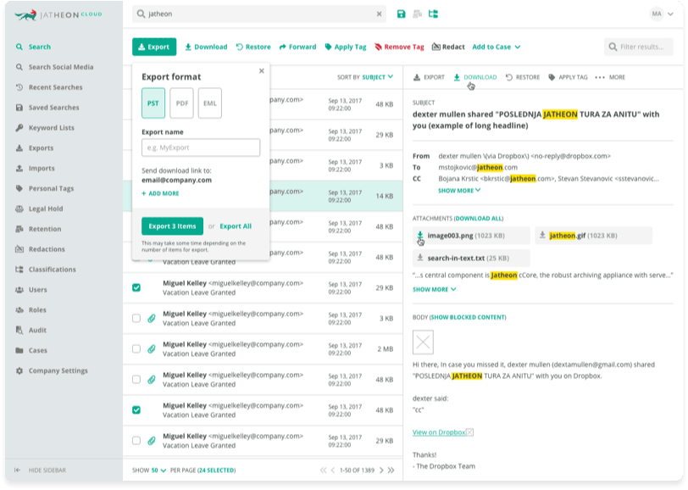Click the Imports upload icon in sidebar
The height and width of the screenshot is (490, 688).
(19, 168)
